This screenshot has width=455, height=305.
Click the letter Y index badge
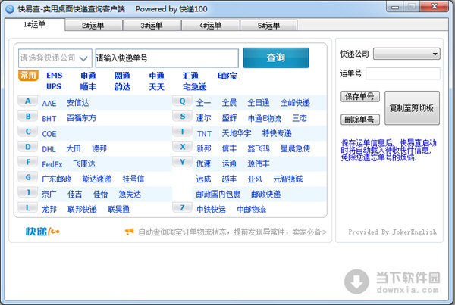tap(182, 162)
